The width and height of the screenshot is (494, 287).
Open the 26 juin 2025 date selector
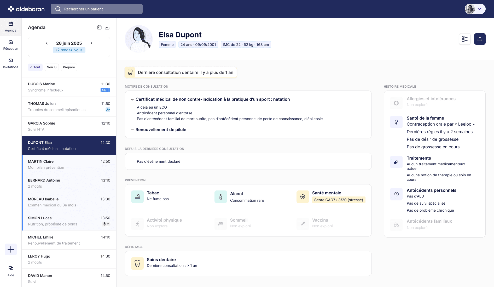[x=69, y=43]
